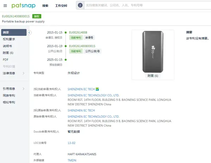The width and height of the screenshot is (211, 163).
Task: Expand the 引用信息 submenu chevron
Action: click(24, 89)
